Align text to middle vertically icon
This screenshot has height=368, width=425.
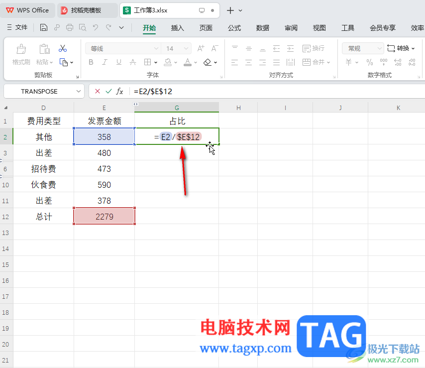pyautogui.click(x=249, y=48)
